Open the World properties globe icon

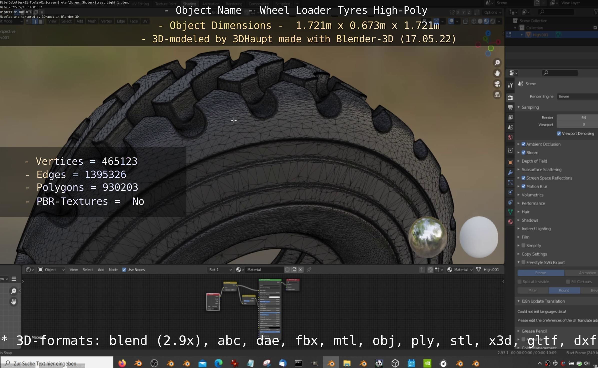[x=510, y=137]
